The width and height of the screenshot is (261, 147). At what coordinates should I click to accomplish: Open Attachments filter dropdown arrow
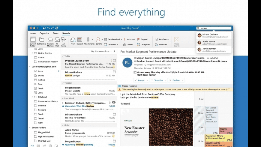92,40
